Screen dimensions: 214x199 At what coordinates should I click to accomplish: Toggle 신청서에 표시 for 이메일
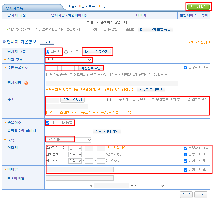tap(185, 170)
